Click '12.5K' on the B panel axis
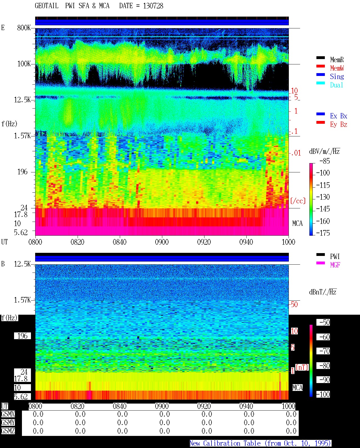 (x=22, y=264)
